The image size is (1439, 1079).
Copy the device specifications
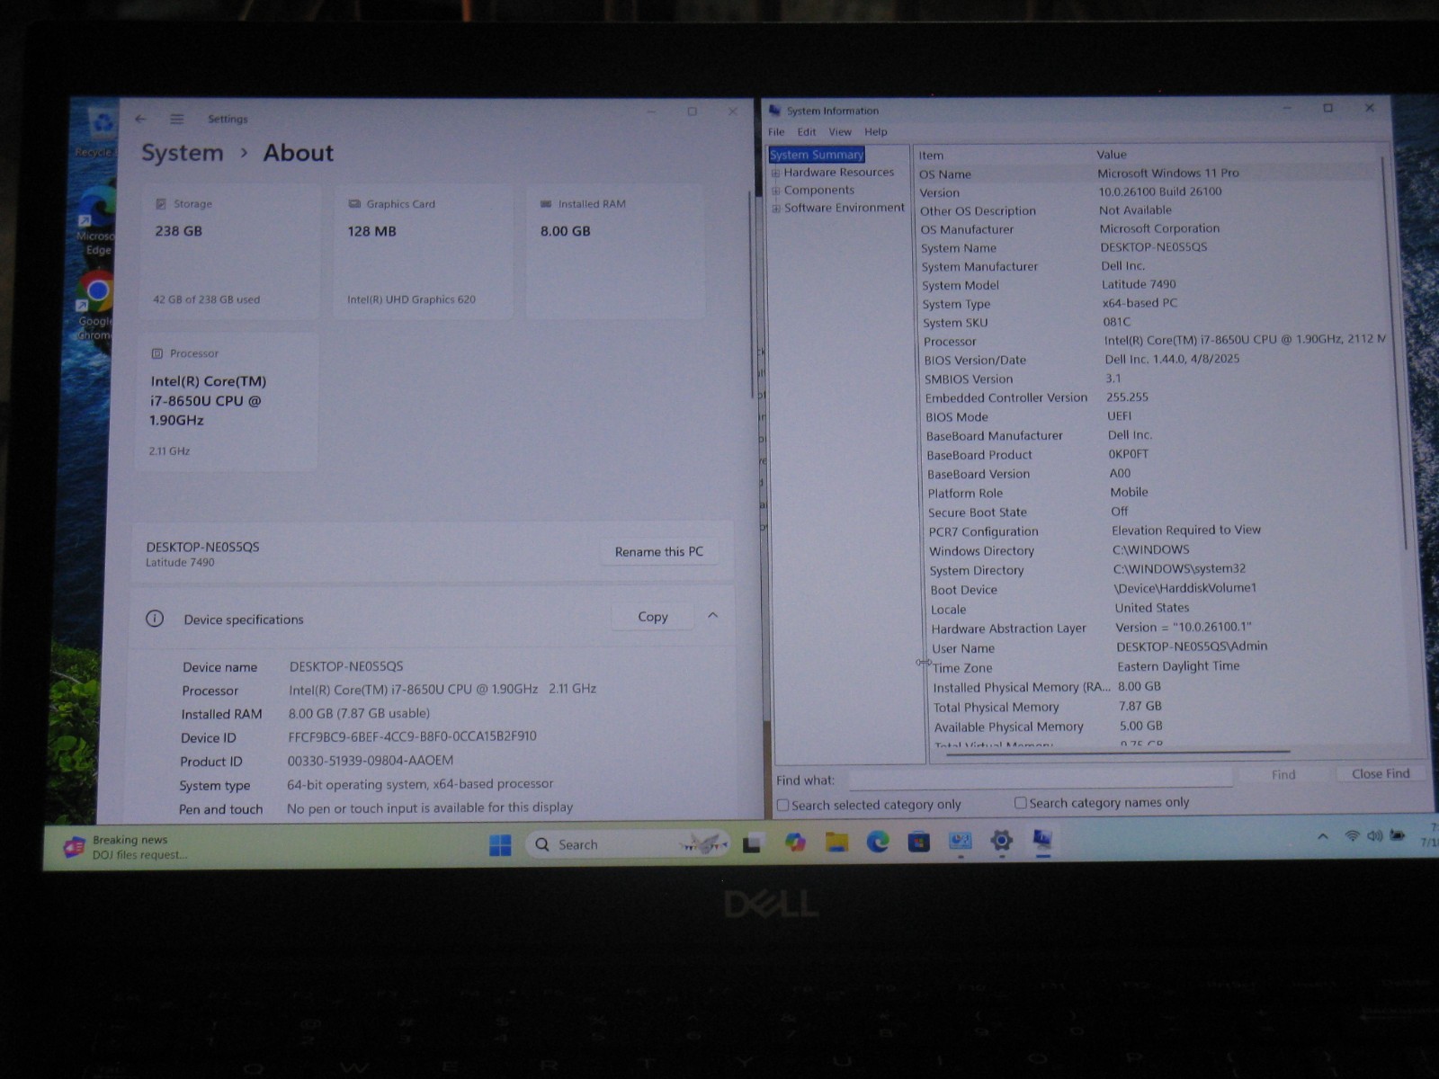click(x=653, y=617)
